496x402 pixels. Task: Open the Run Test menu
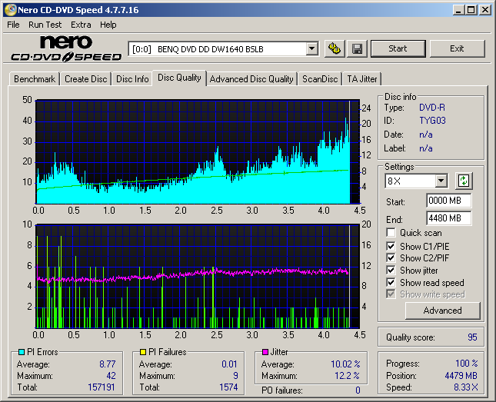pyautogui.click(x=45, y=25)
